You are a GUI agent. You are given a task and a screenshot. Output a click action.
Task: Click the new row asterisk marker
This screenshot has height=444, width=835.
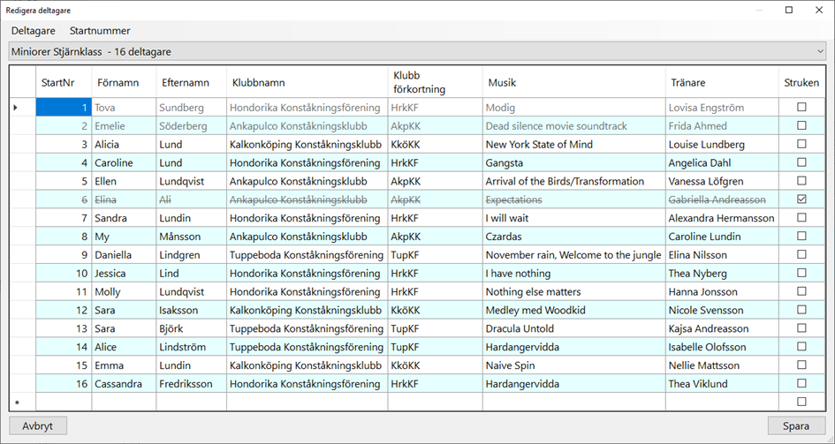(x=15, y=403)
